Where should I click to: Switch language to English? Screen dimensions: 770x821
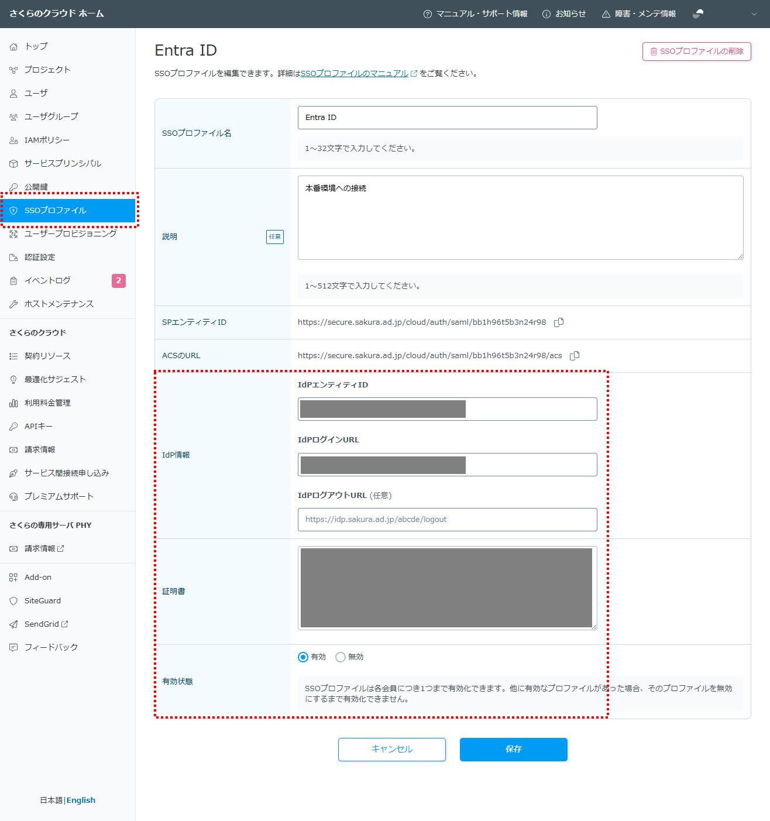pyautogui.click(x=81, y=801)
